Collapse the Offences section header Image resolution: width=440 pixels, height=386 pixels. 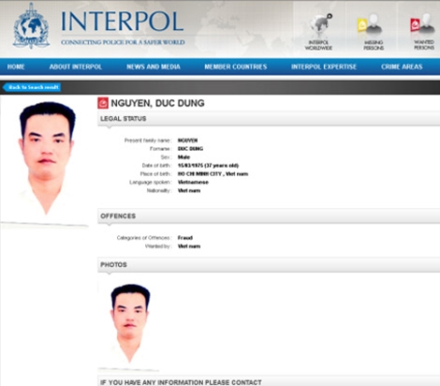[269, 216]
